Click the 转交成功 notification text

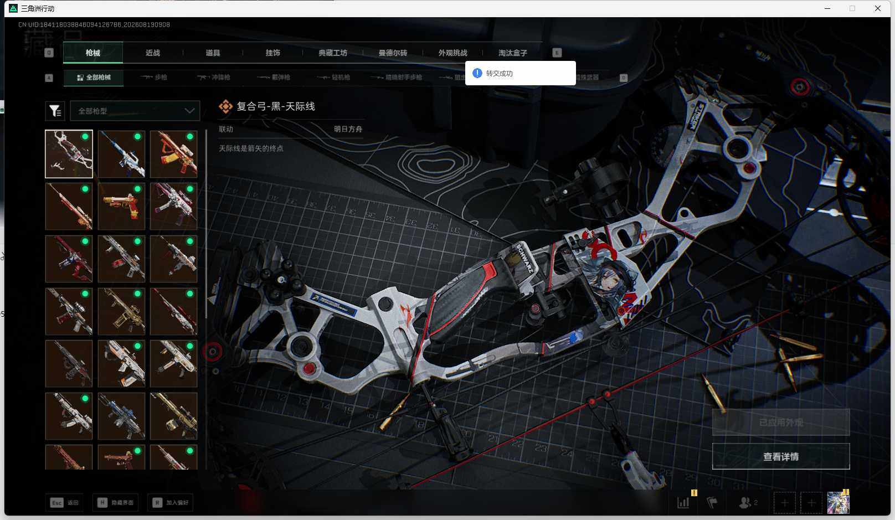click(x=499, y=74)
